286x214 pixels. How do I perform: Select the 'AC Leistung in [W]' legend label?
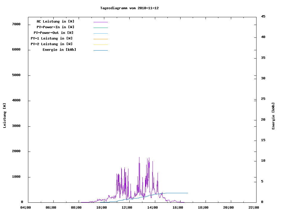coord(55,21)
